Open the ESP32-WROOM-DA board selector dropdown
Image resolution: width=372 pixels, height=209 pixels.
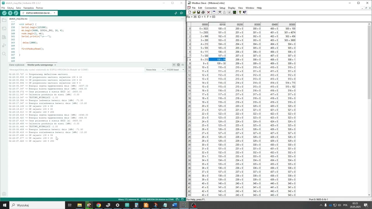click(39, 13)
